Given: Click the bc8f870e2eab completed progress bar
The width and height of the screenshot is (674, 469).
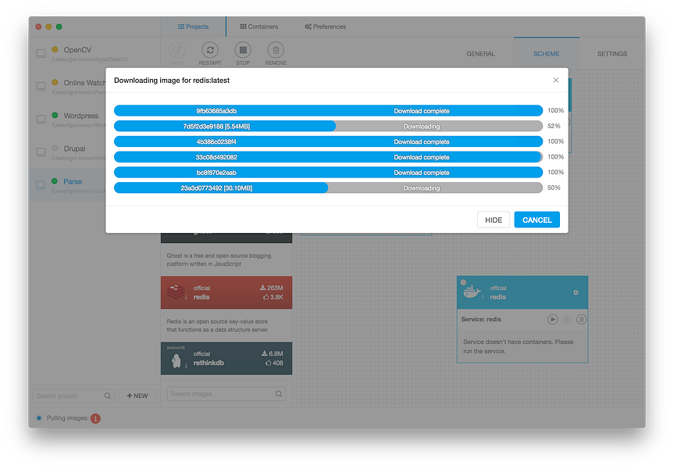Looking at the screenshot, I should tap(328, 173).
